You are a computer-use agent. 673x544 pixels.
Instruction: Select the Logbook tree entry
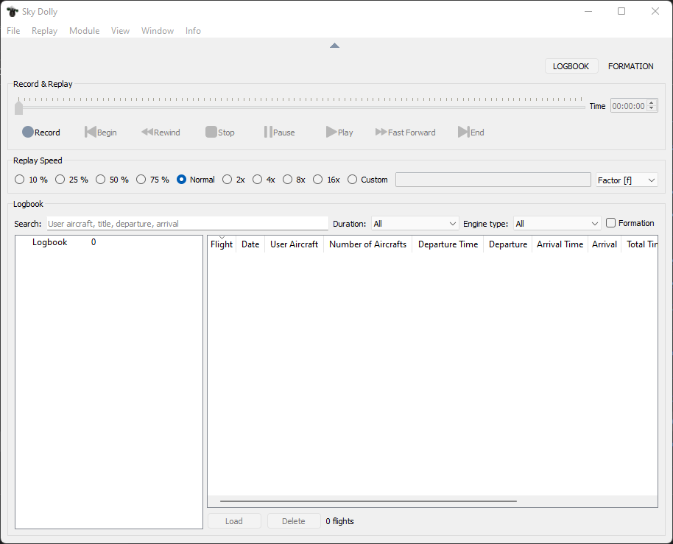click(50, 242)
